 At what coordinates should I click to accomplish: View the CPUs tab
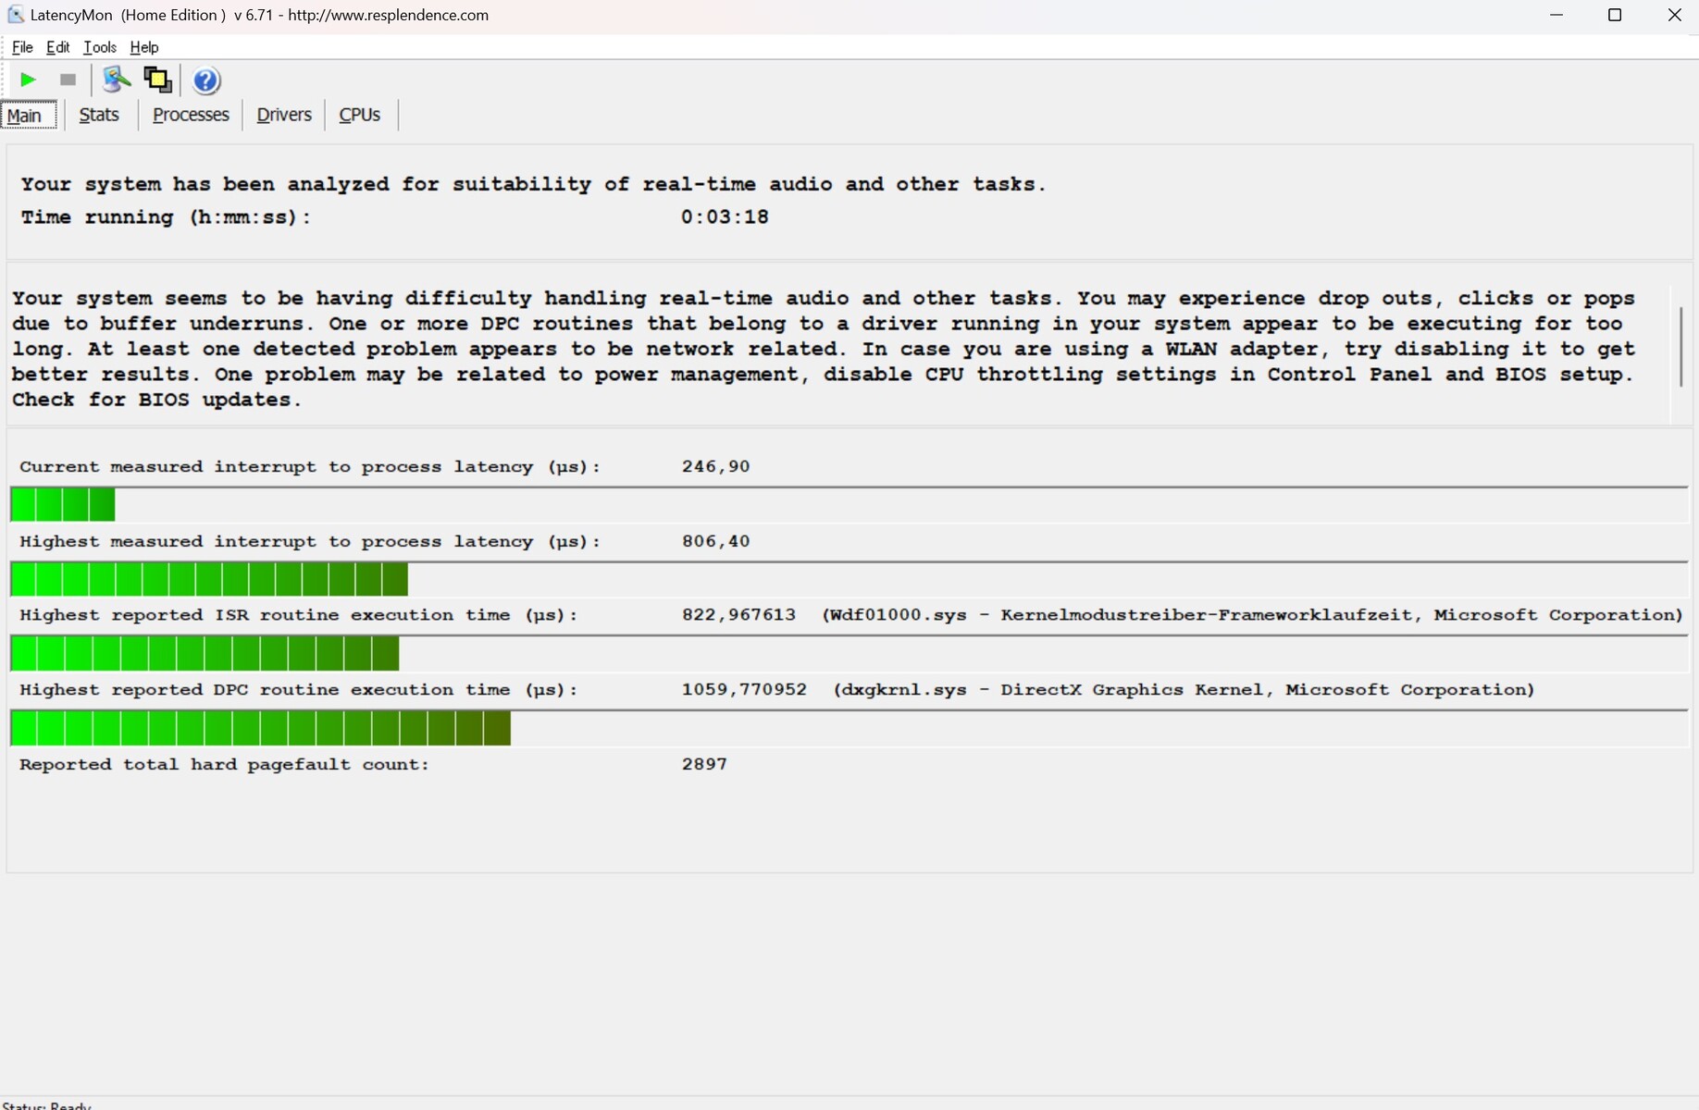click(x=360, y=115)
